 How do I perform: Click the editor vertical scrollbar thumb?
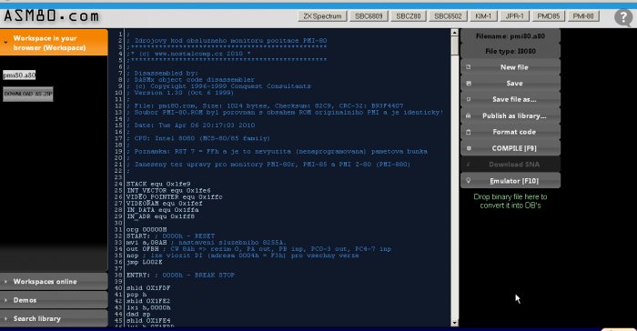tap(455, 45)
